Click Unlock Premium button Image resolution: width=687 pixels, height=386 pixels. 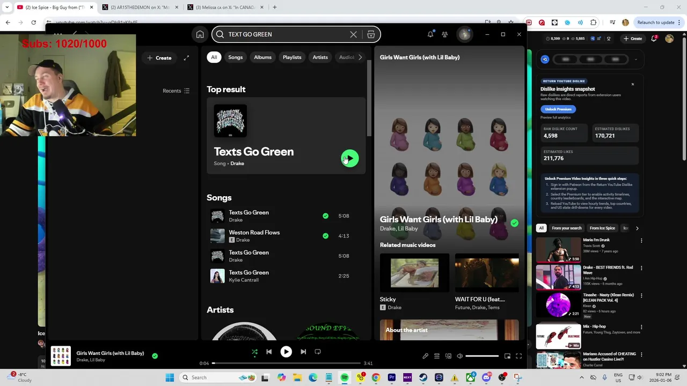(x=558, y=109)
